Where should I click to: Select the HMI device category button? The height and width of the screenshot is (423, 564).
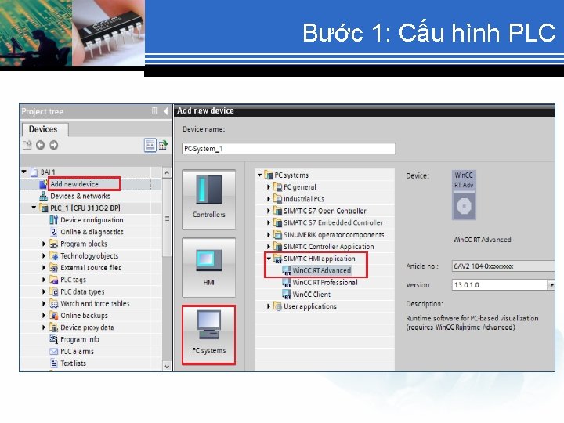(x=208, y=267)
